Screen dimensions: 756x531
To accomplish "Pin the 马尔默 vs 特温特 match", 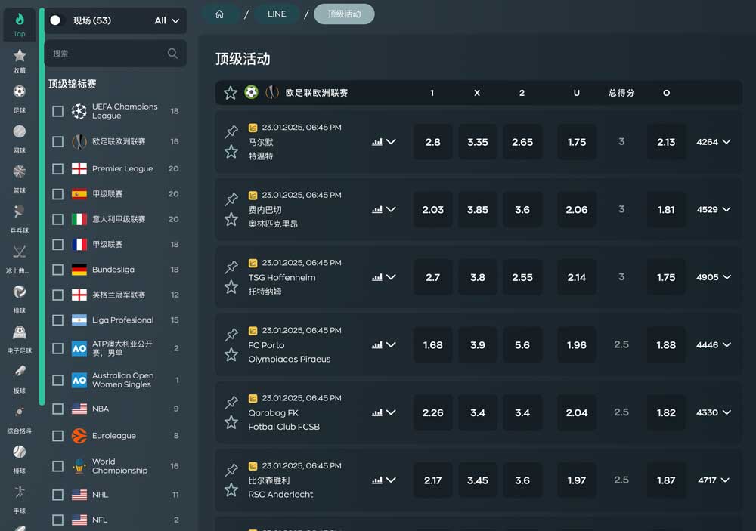I will click(231, 132).
